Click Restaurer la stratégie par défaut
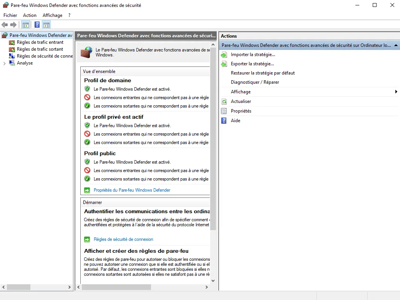 pyautogui.click(x=263, y=73)
